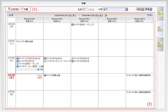Go to previous week with 前週 link
Screen dimensions: 168x112
tap(10, 15)
